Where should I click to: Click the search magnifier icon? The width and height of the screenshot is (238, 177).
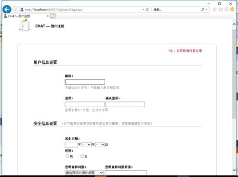(203, 10)
